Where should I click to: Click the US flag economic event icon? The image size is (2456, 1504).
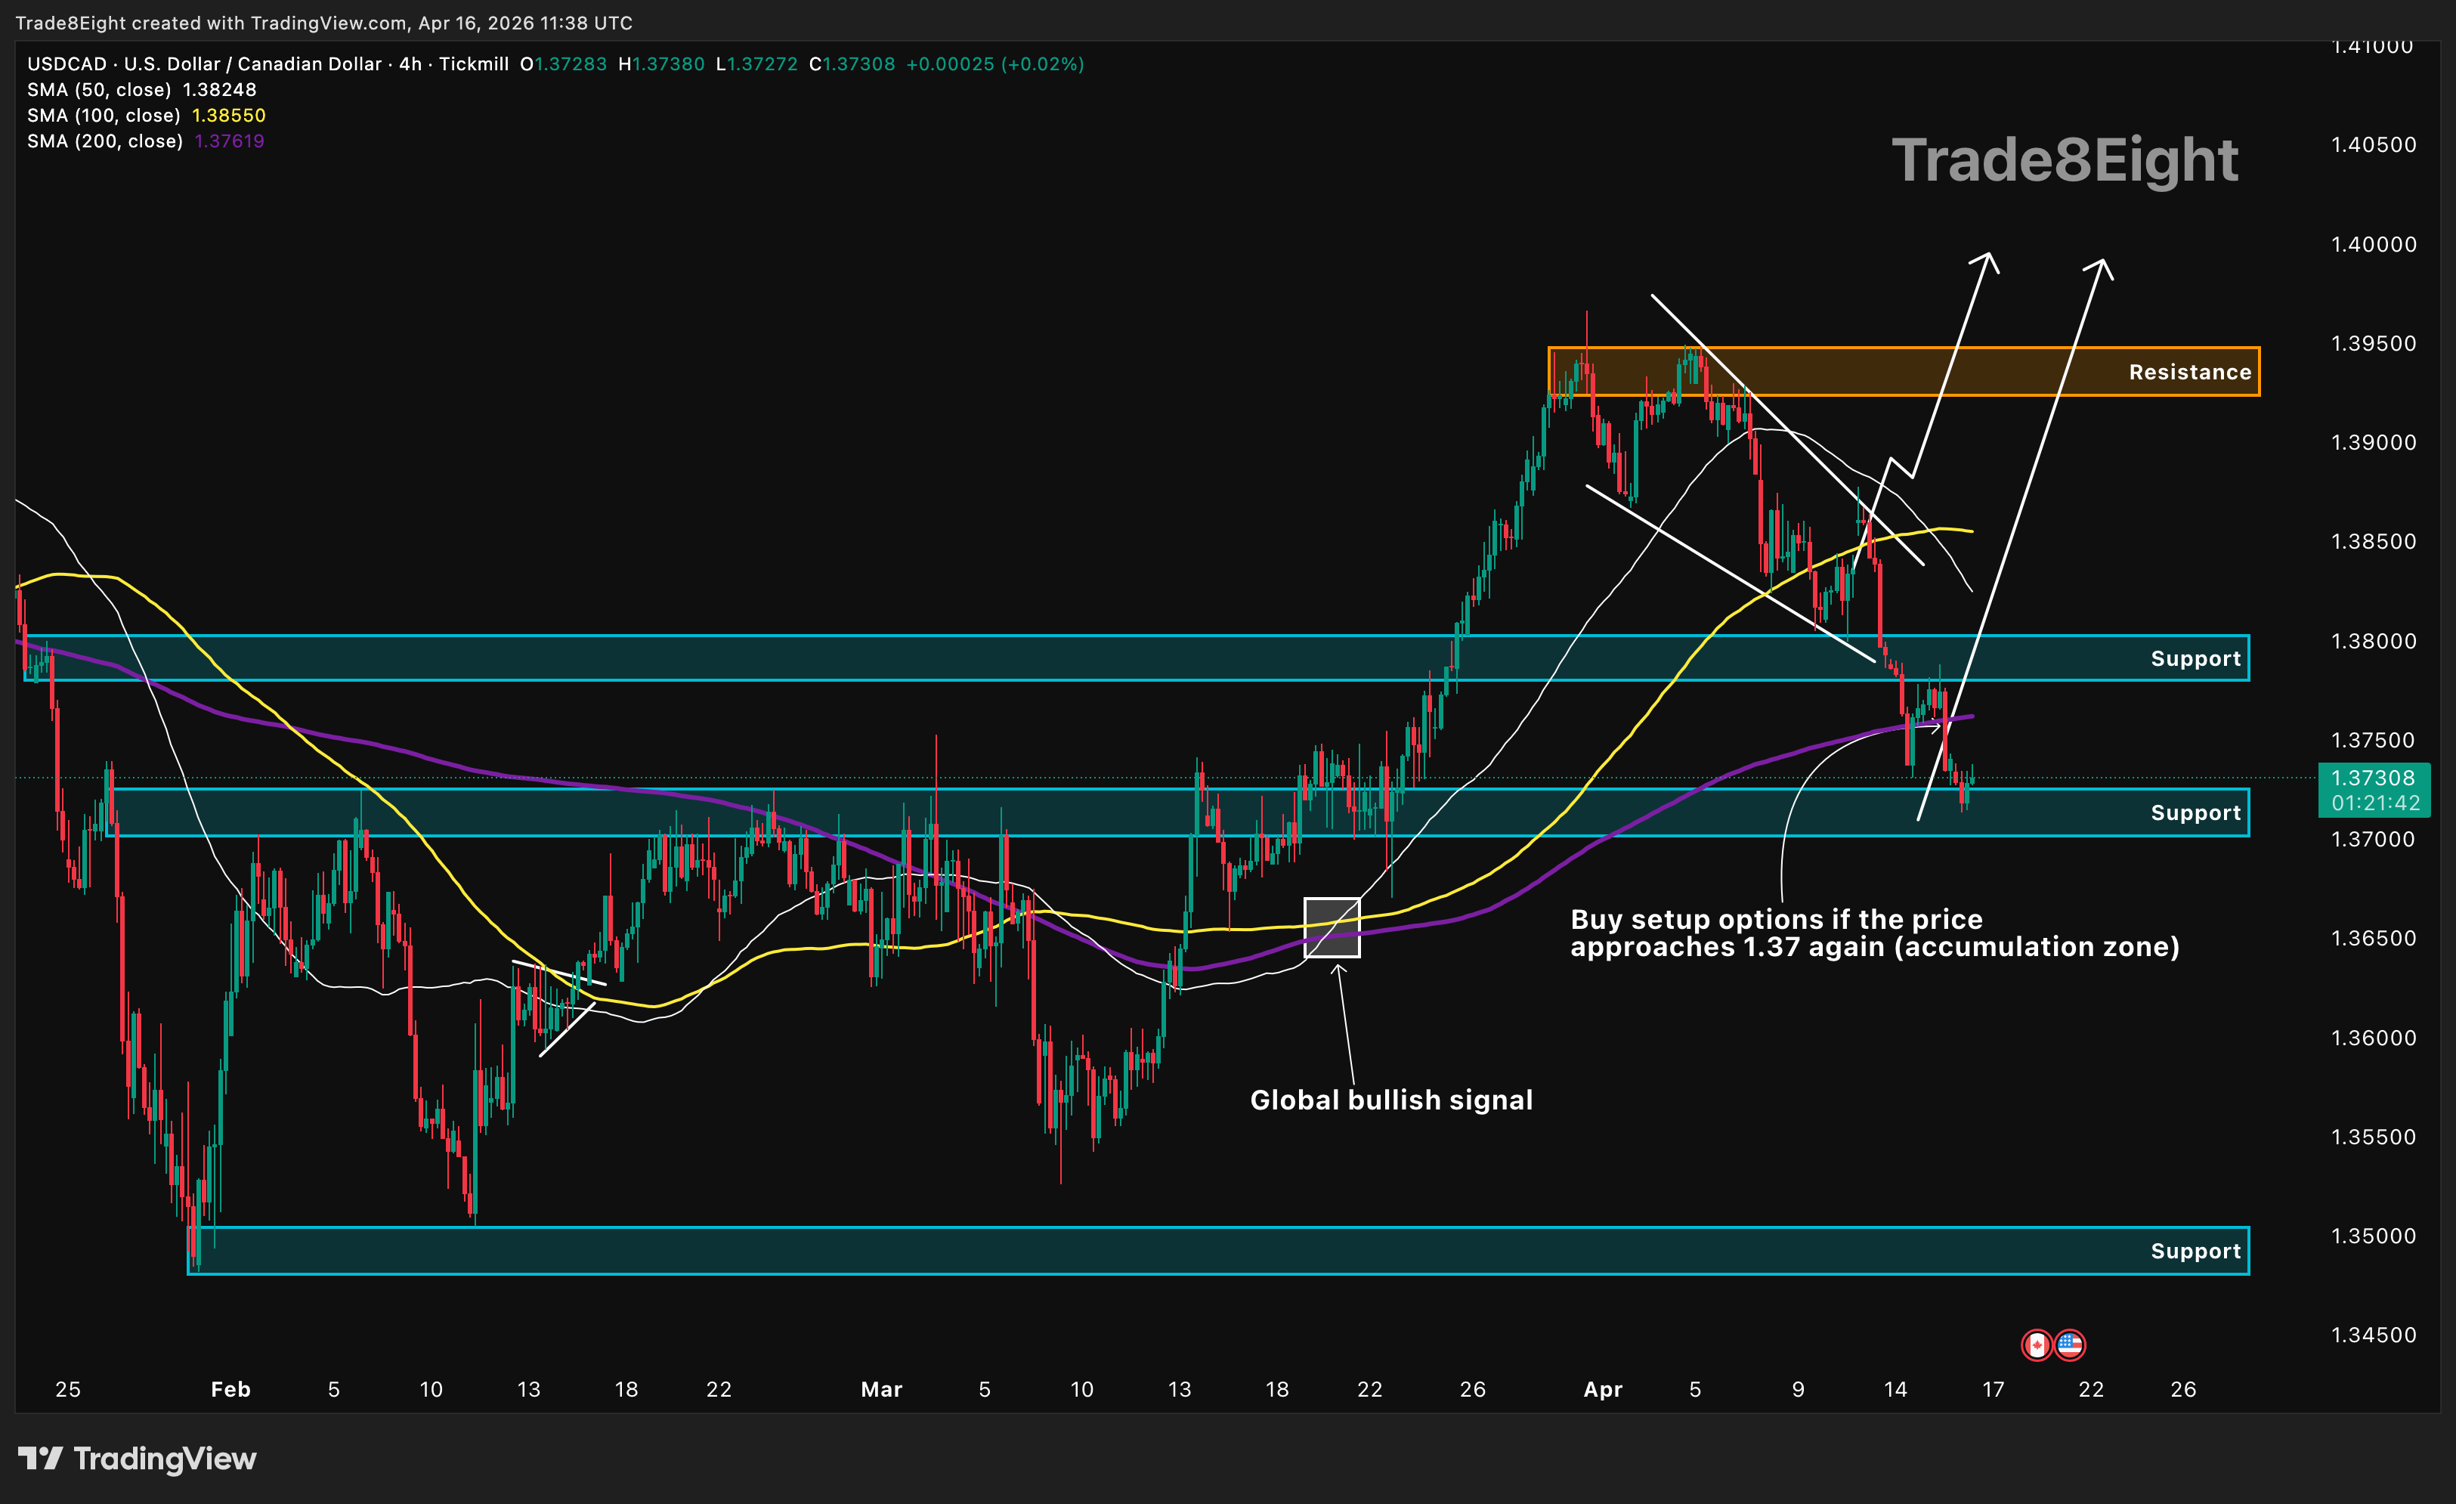point(2071,1345)
